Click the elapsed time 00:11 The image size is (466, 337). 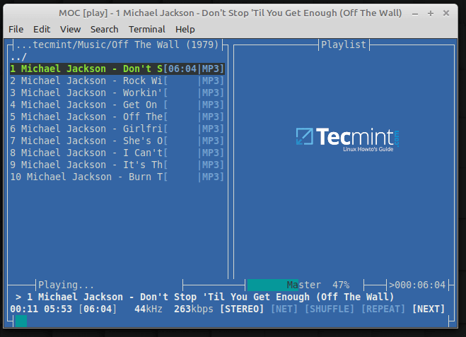click(24, 309)
